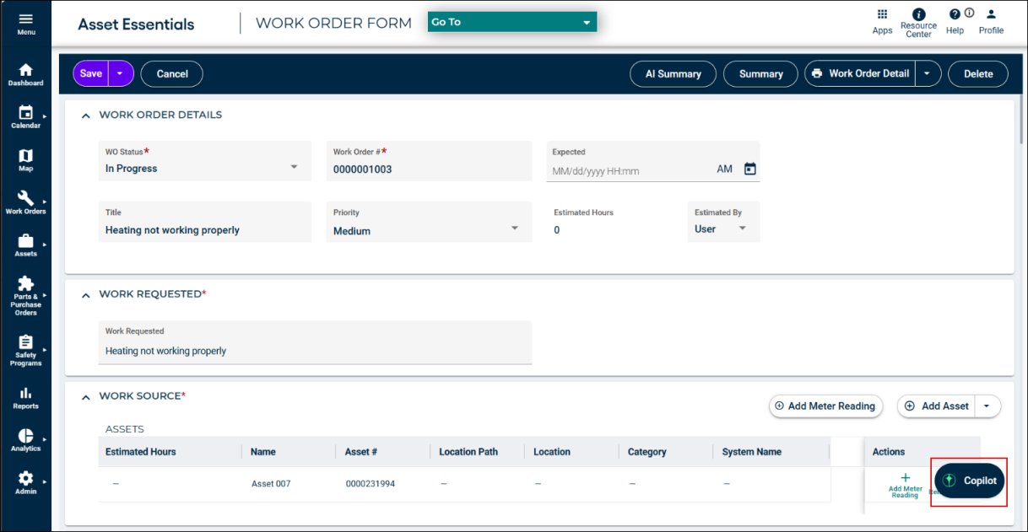
Task: Open the Go To dropdown
Action: (512, 22)
